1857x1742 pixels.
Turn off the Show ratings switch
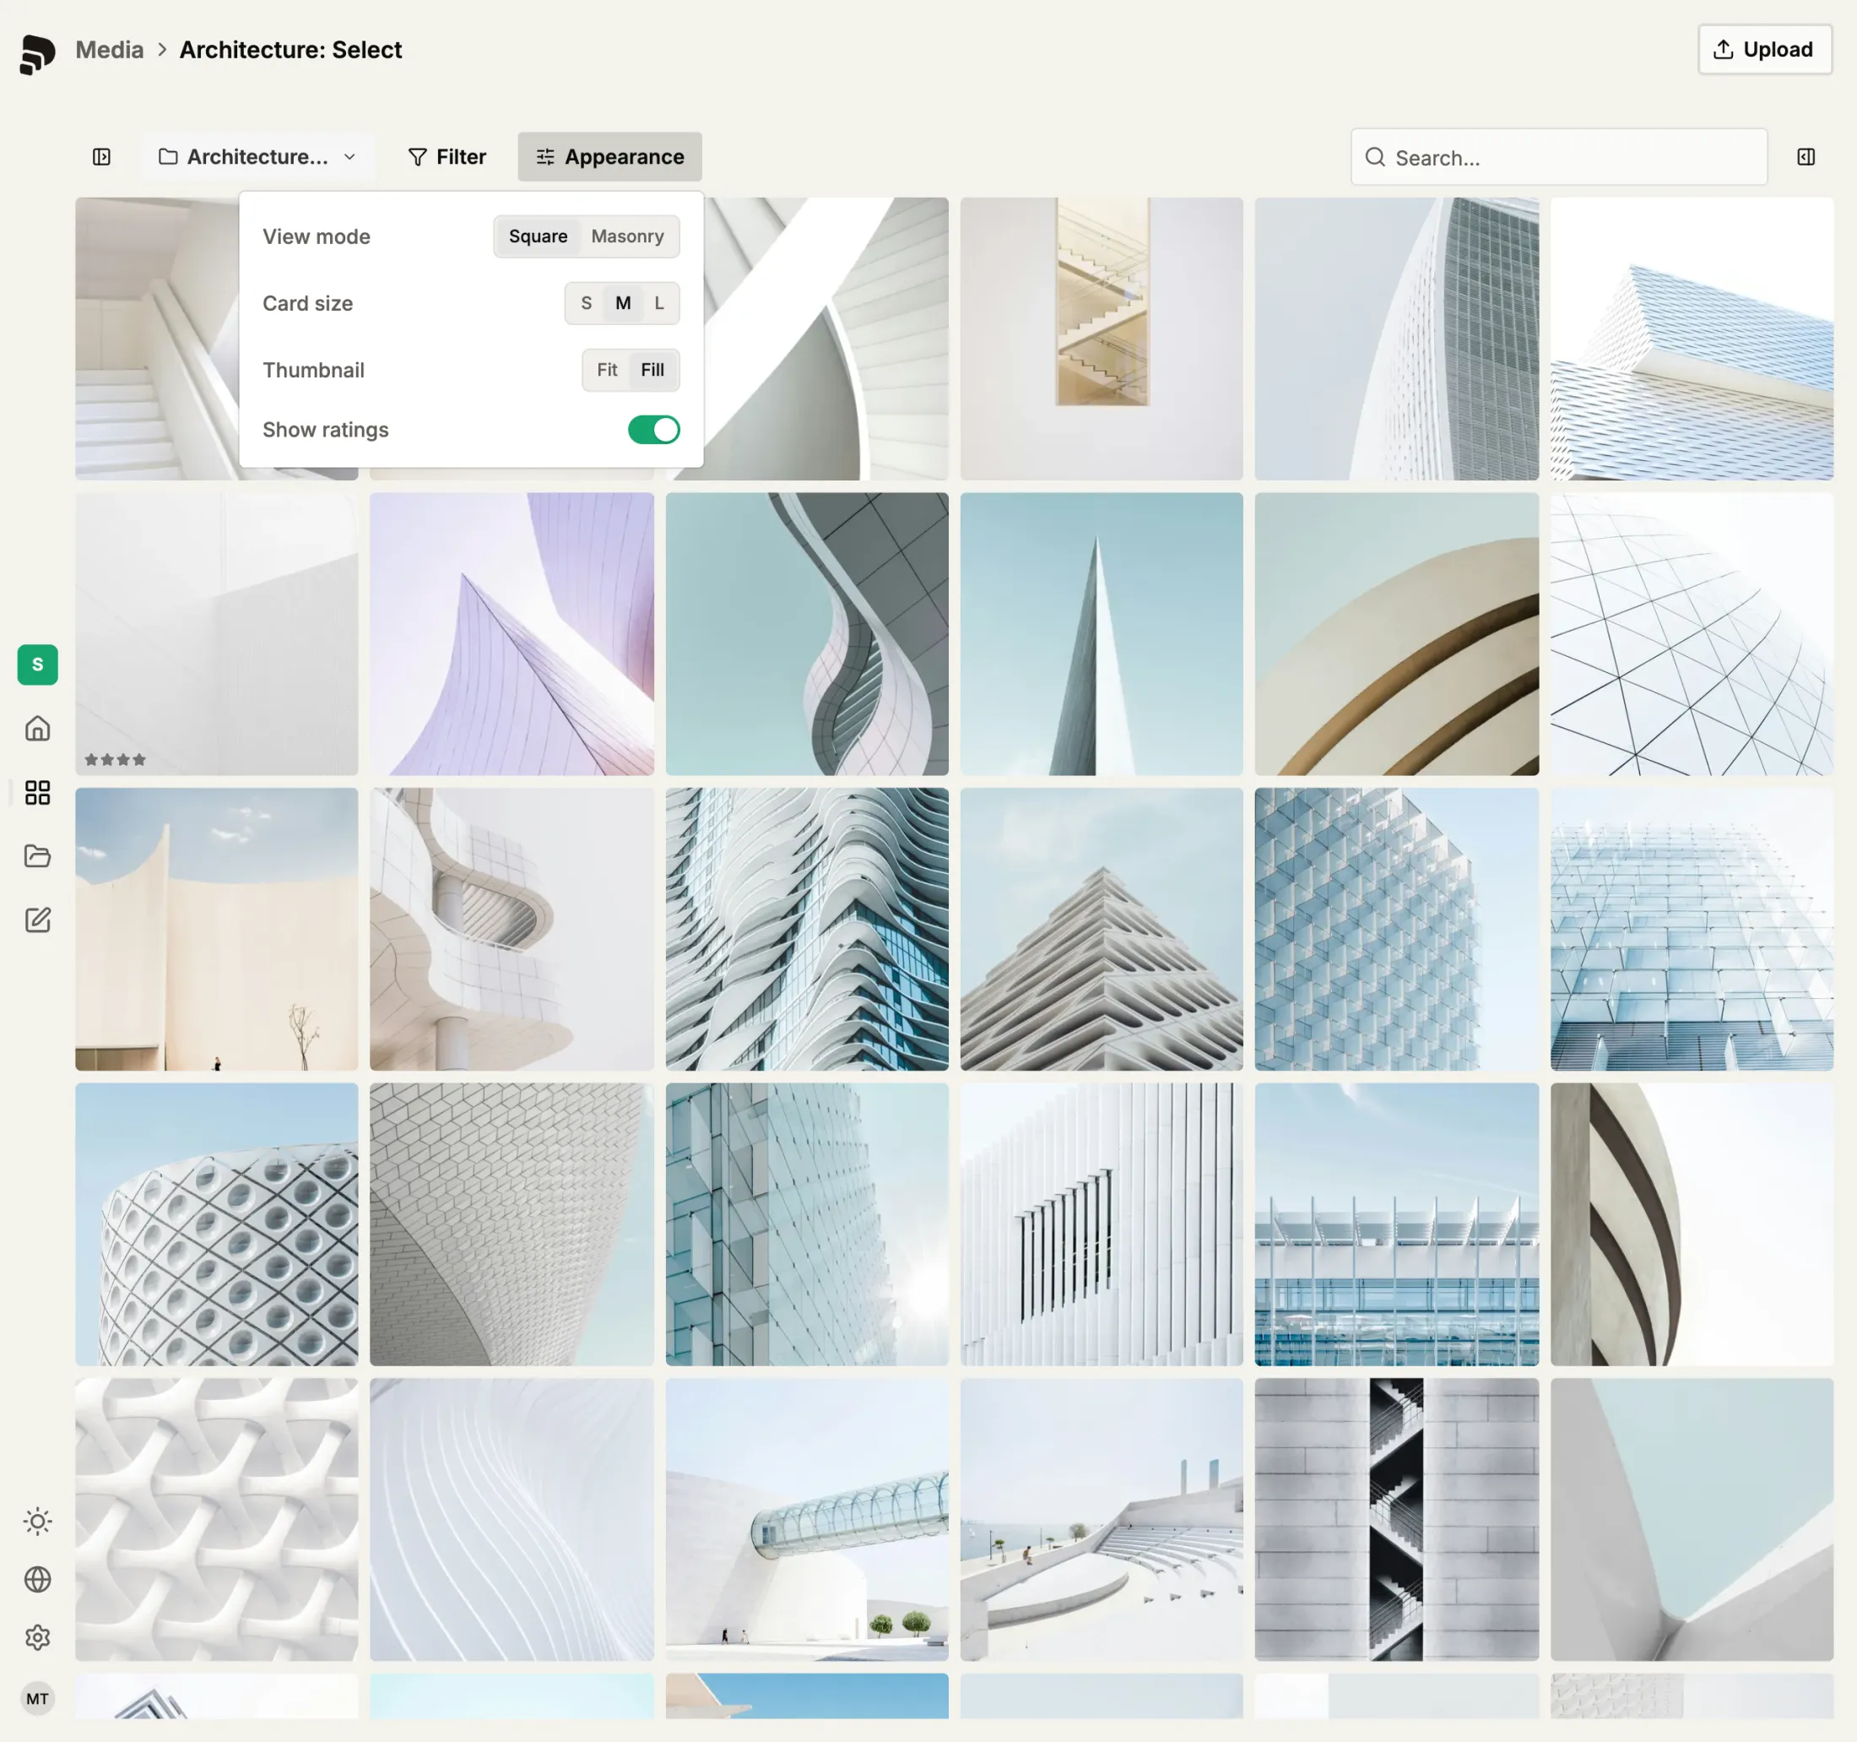(654, 430)
